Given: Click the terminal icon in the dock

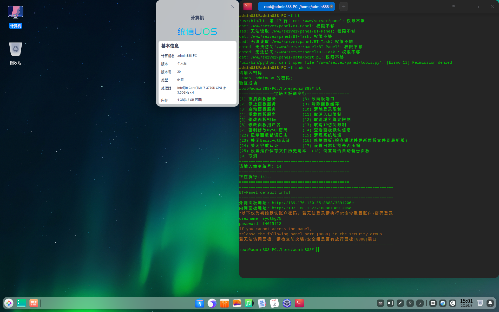Looking at the screenshot, I should click(x=299, y=303).
